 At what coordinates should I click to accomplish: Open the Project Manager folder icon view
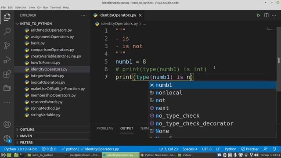(7, 88)
